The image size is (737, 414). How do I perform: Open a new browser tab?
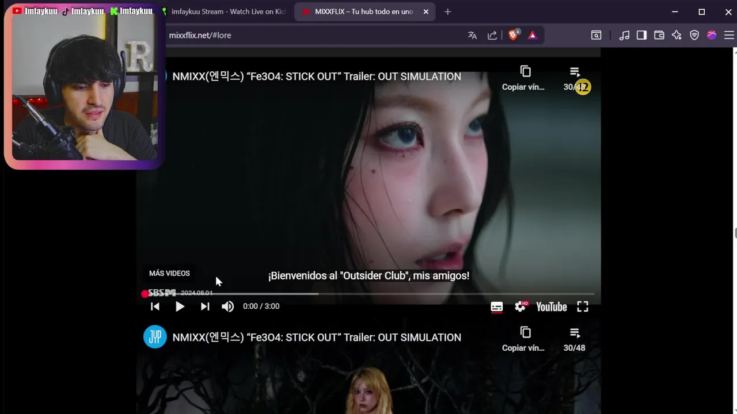(447, 11)
